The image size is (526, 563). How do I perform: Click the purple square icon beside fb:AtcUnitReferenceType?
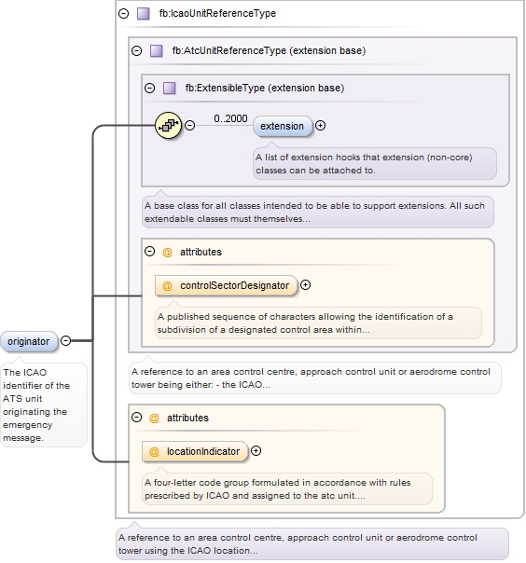click(x=157, y=51)
